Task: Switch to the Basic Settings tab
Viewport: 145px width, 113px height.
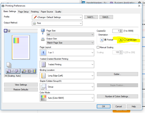Action: 10,11
